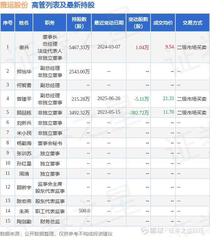Select the name 曾建平

click(24, 99)
